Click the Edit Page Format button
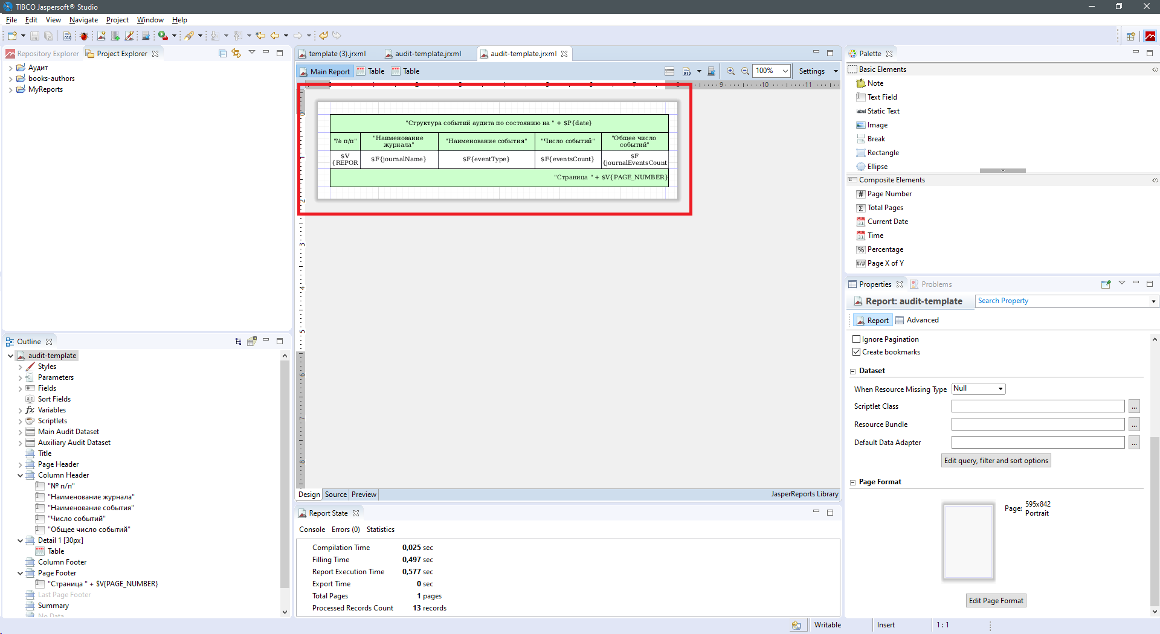The height and width of the screenshot is (634, 1160). [x=996, y=601]
